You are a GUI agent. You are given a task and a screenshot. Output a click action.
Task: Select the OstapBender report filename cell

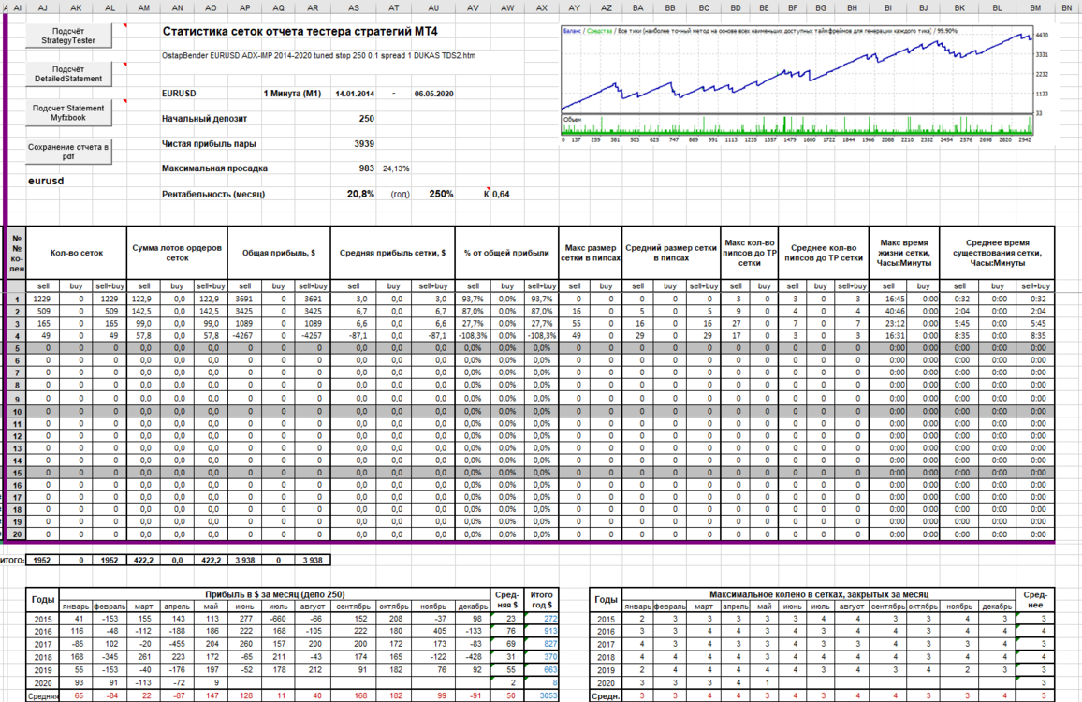[318, 56]
